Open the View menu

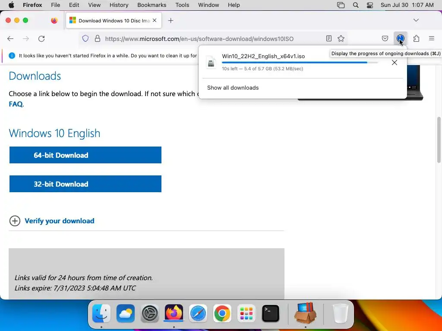95,5
